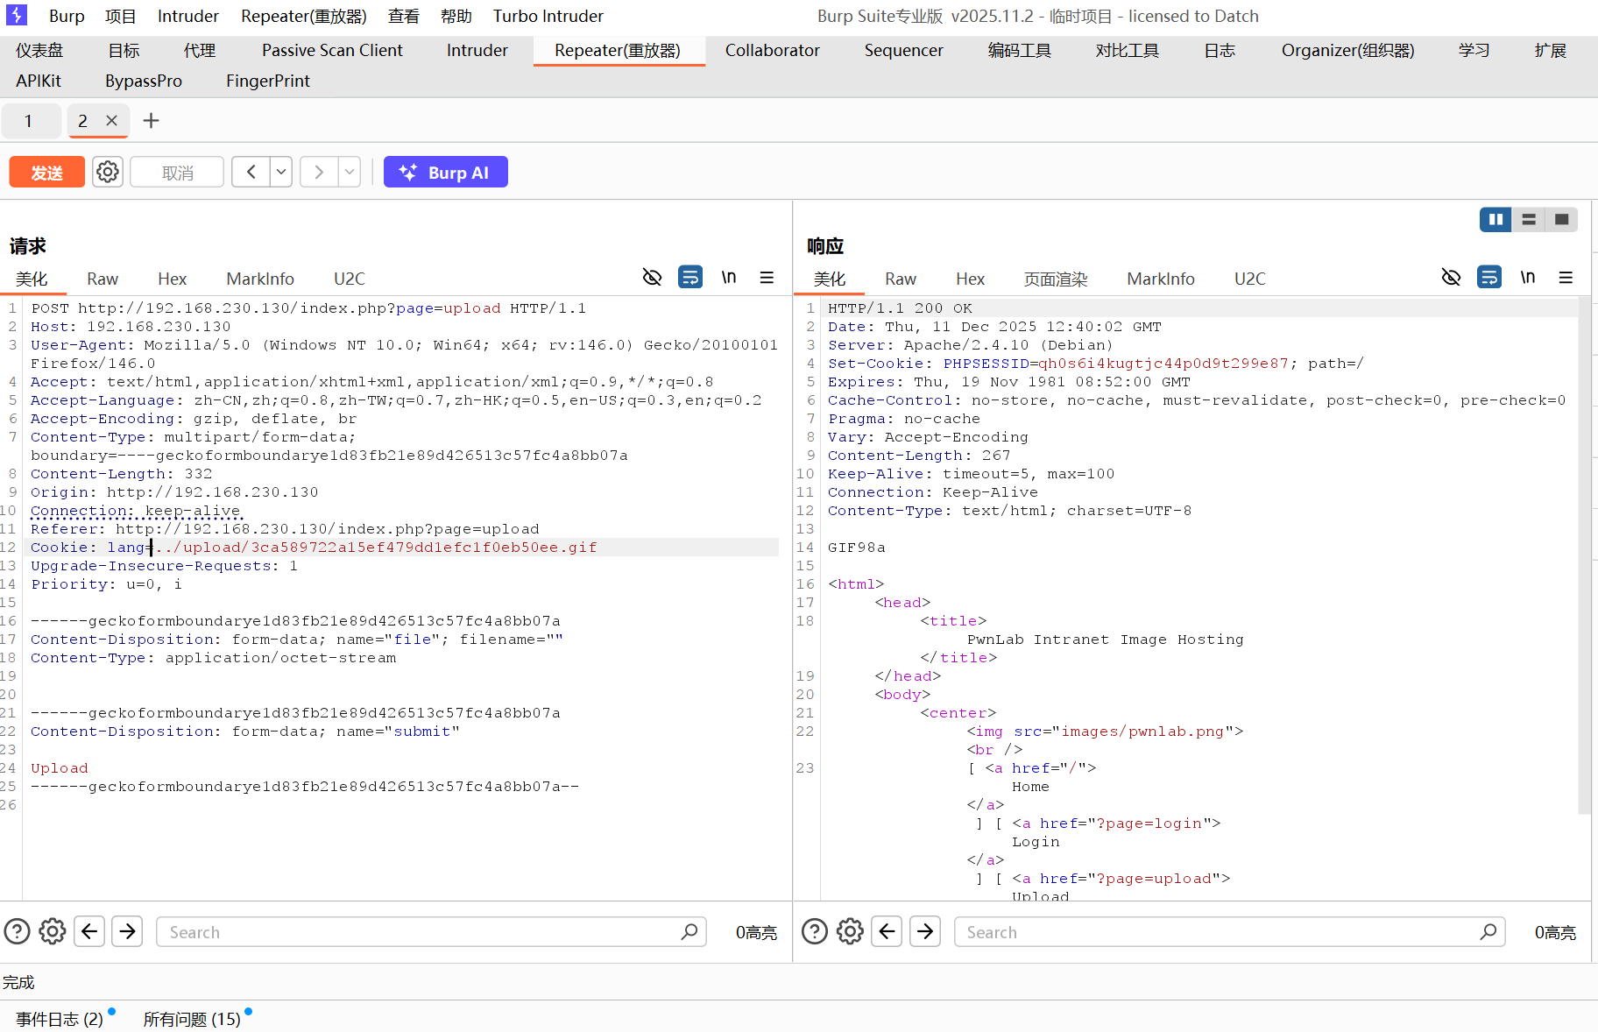Open the Burp menu
Image resolution: width=1598 pixels, height=1032 pixels.
(67, 16)
